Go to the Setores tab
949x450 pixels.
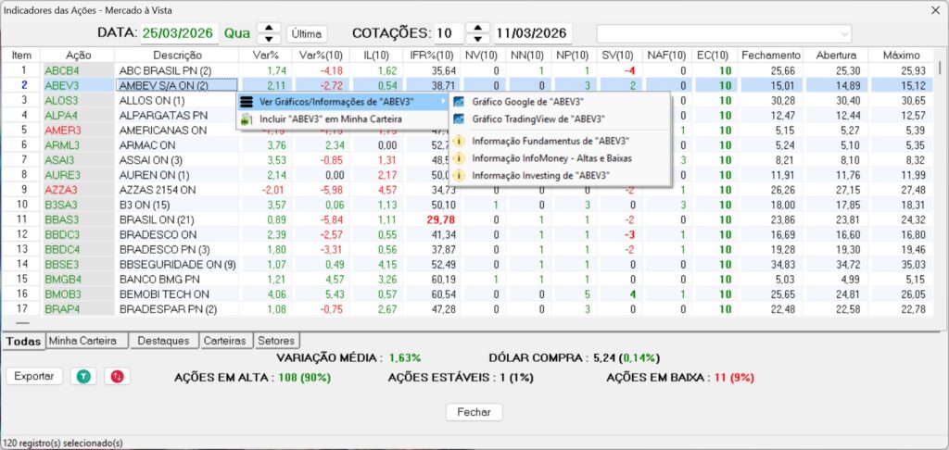click(276, 341)
